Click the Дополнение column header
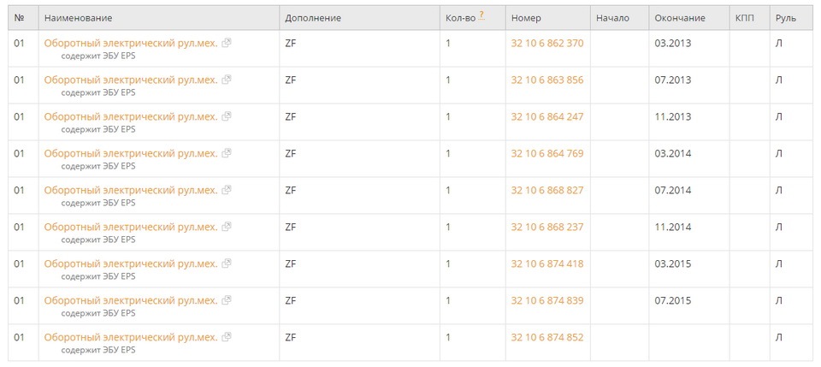The width and height of the screenshot is (821, 367). [313, 18]
